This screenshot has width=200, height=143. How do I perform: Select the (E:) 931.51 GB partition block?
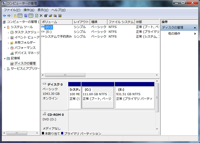click(134, 97)
